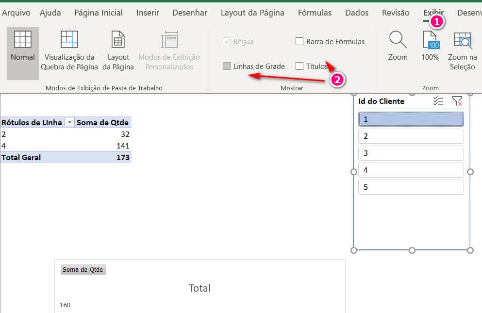Open the Inserir tab

pos(148,13)
